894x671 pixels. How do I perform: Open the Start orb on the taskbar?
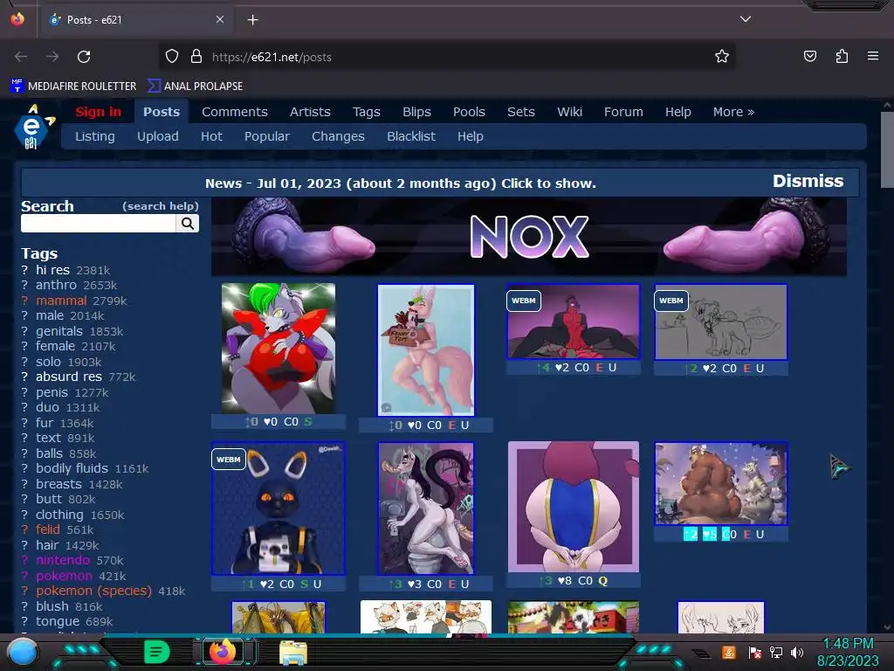tap(22, 653)
